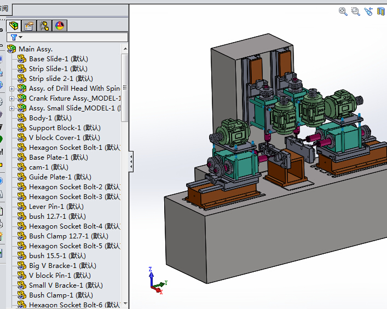The width and height of the screenshot is (387, 309).
Task: Select Bush Clamp 12.7-1 part
Action: pyautogui.click(x=68, y=236)
